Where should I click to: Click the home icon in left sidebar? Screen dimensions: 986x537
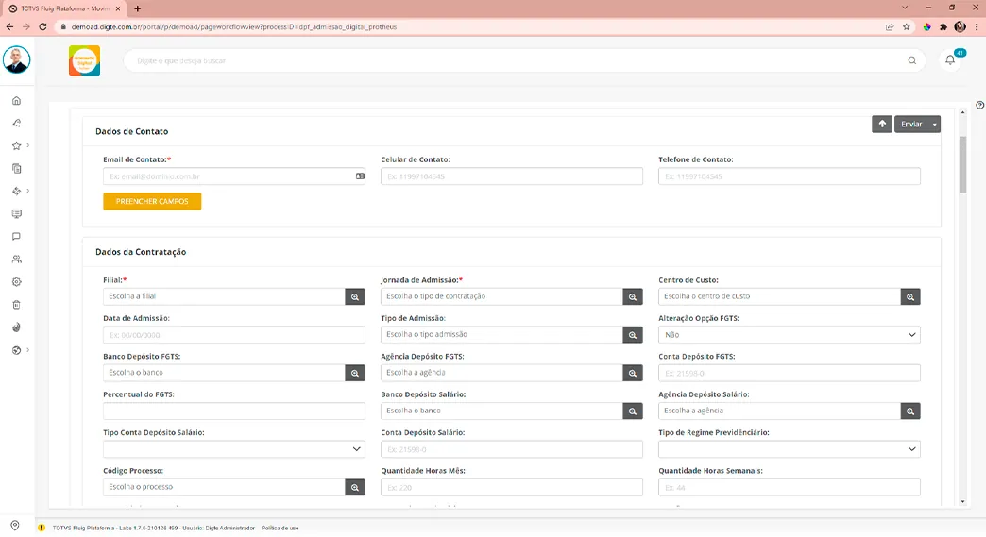[x=16, y=100]
